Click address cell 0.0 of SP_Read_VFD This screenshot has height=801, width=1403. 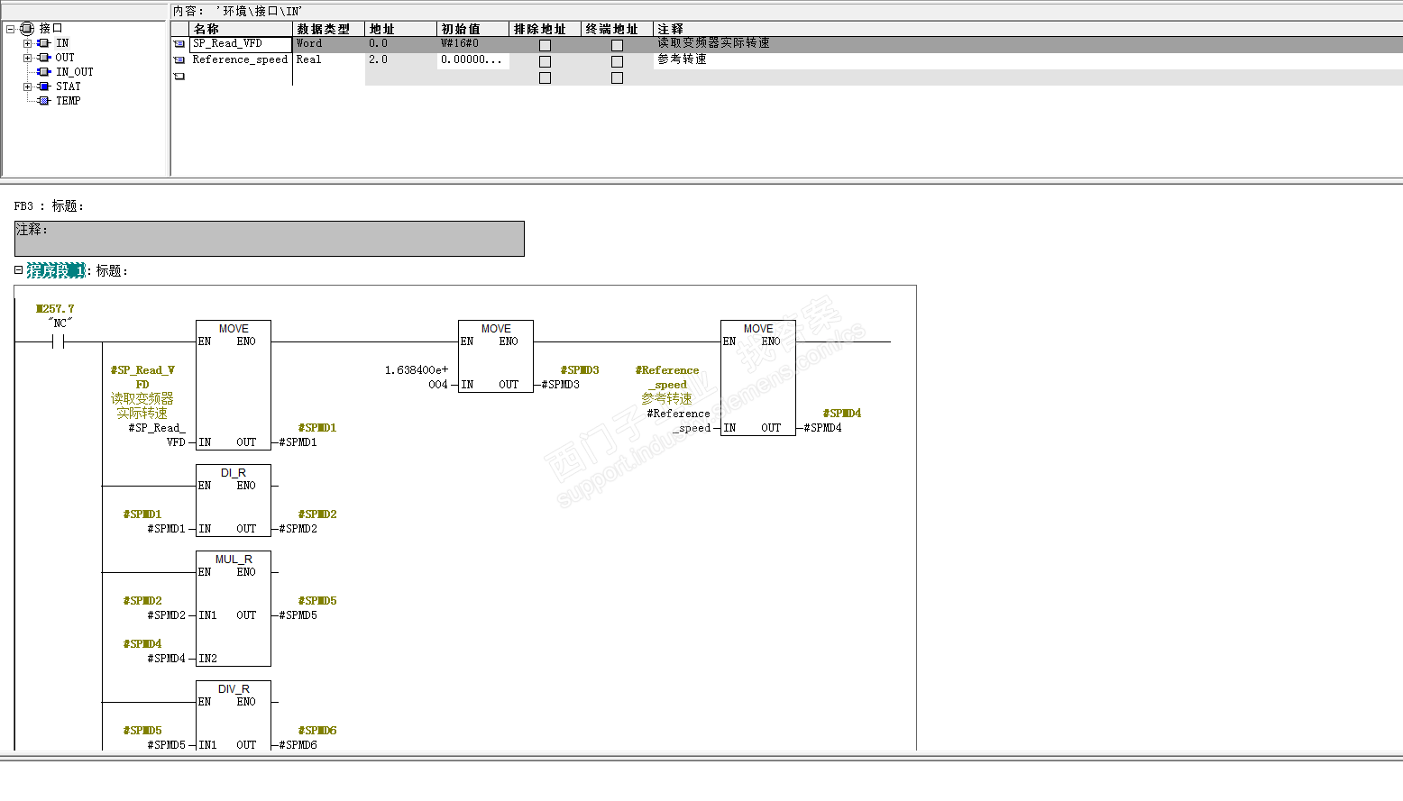click(401, 44)
